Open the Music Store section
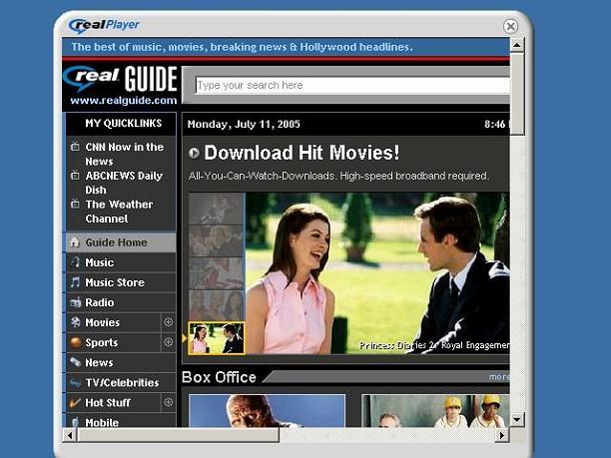This screenshot has height=458, width=611. click(121, 282)
